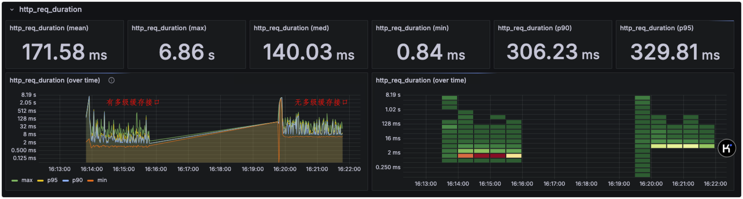Open the http_req_duration (mean) panel title menu
Image resolution: width=743 pixels, height=199 pixels.
coord(49,28)
